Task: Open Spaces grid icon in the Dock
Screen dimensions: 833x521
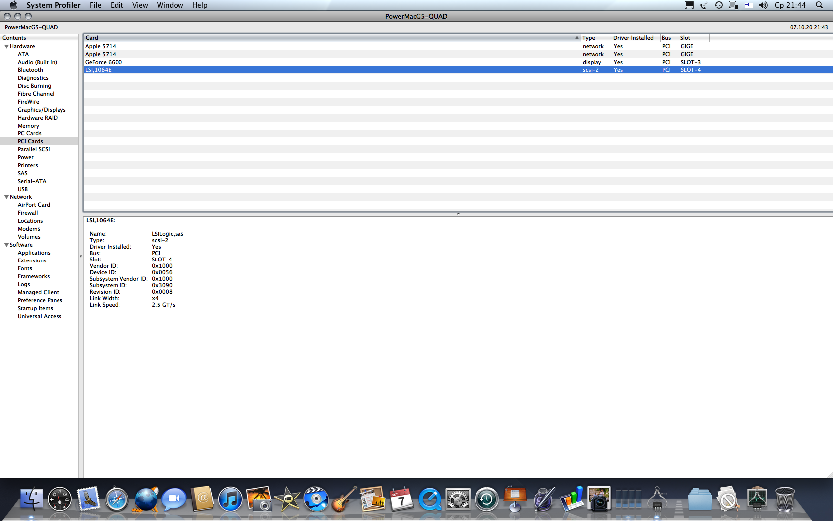Action: (628, 499)
